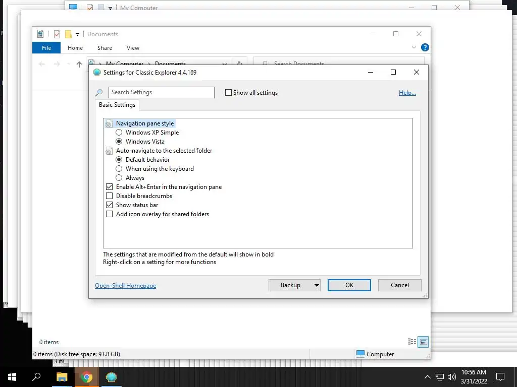The image size is (517, 387).
Task: Click Cancel to discard settings
Action: (x=400, y=285)
